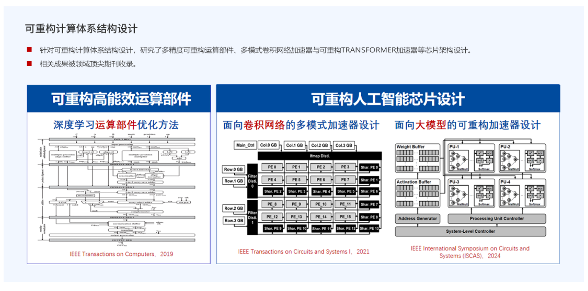
Task: Open the 深度学习运算部件优化方法 heading
Action: (116, 125)
